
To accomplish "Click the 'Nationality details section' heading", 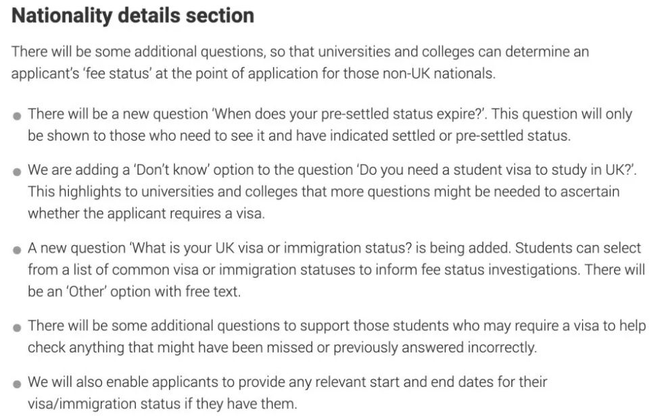I will (x=133, y=16).
